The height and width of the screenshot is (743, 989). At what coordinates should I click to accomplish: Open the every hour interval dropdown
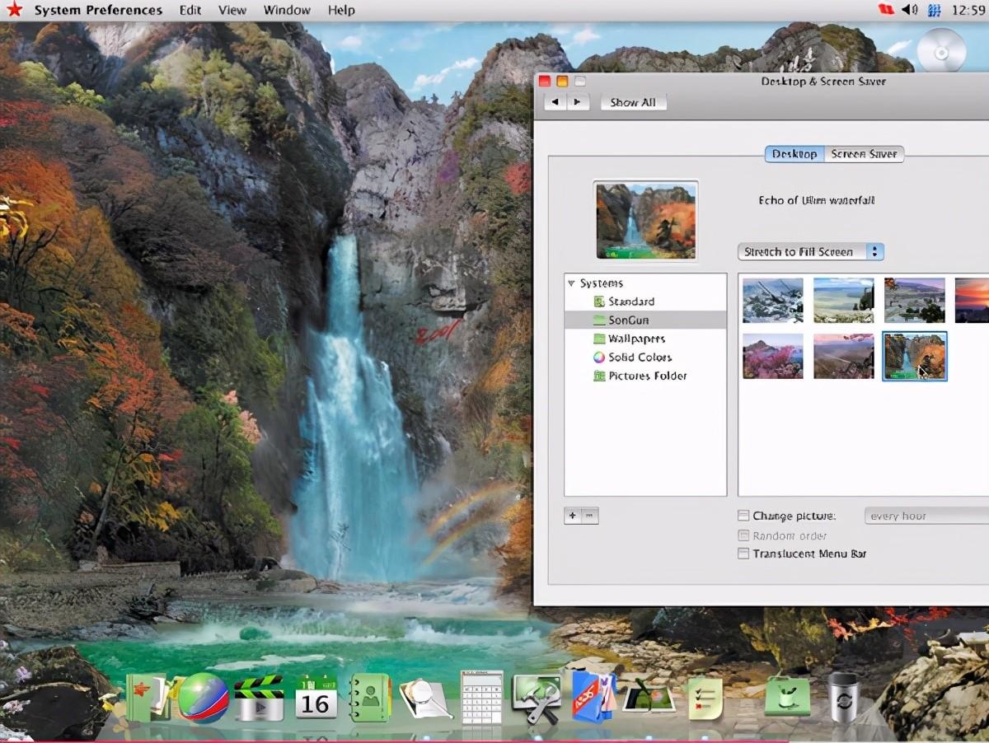pyautogui.click(x=926, y=515)
